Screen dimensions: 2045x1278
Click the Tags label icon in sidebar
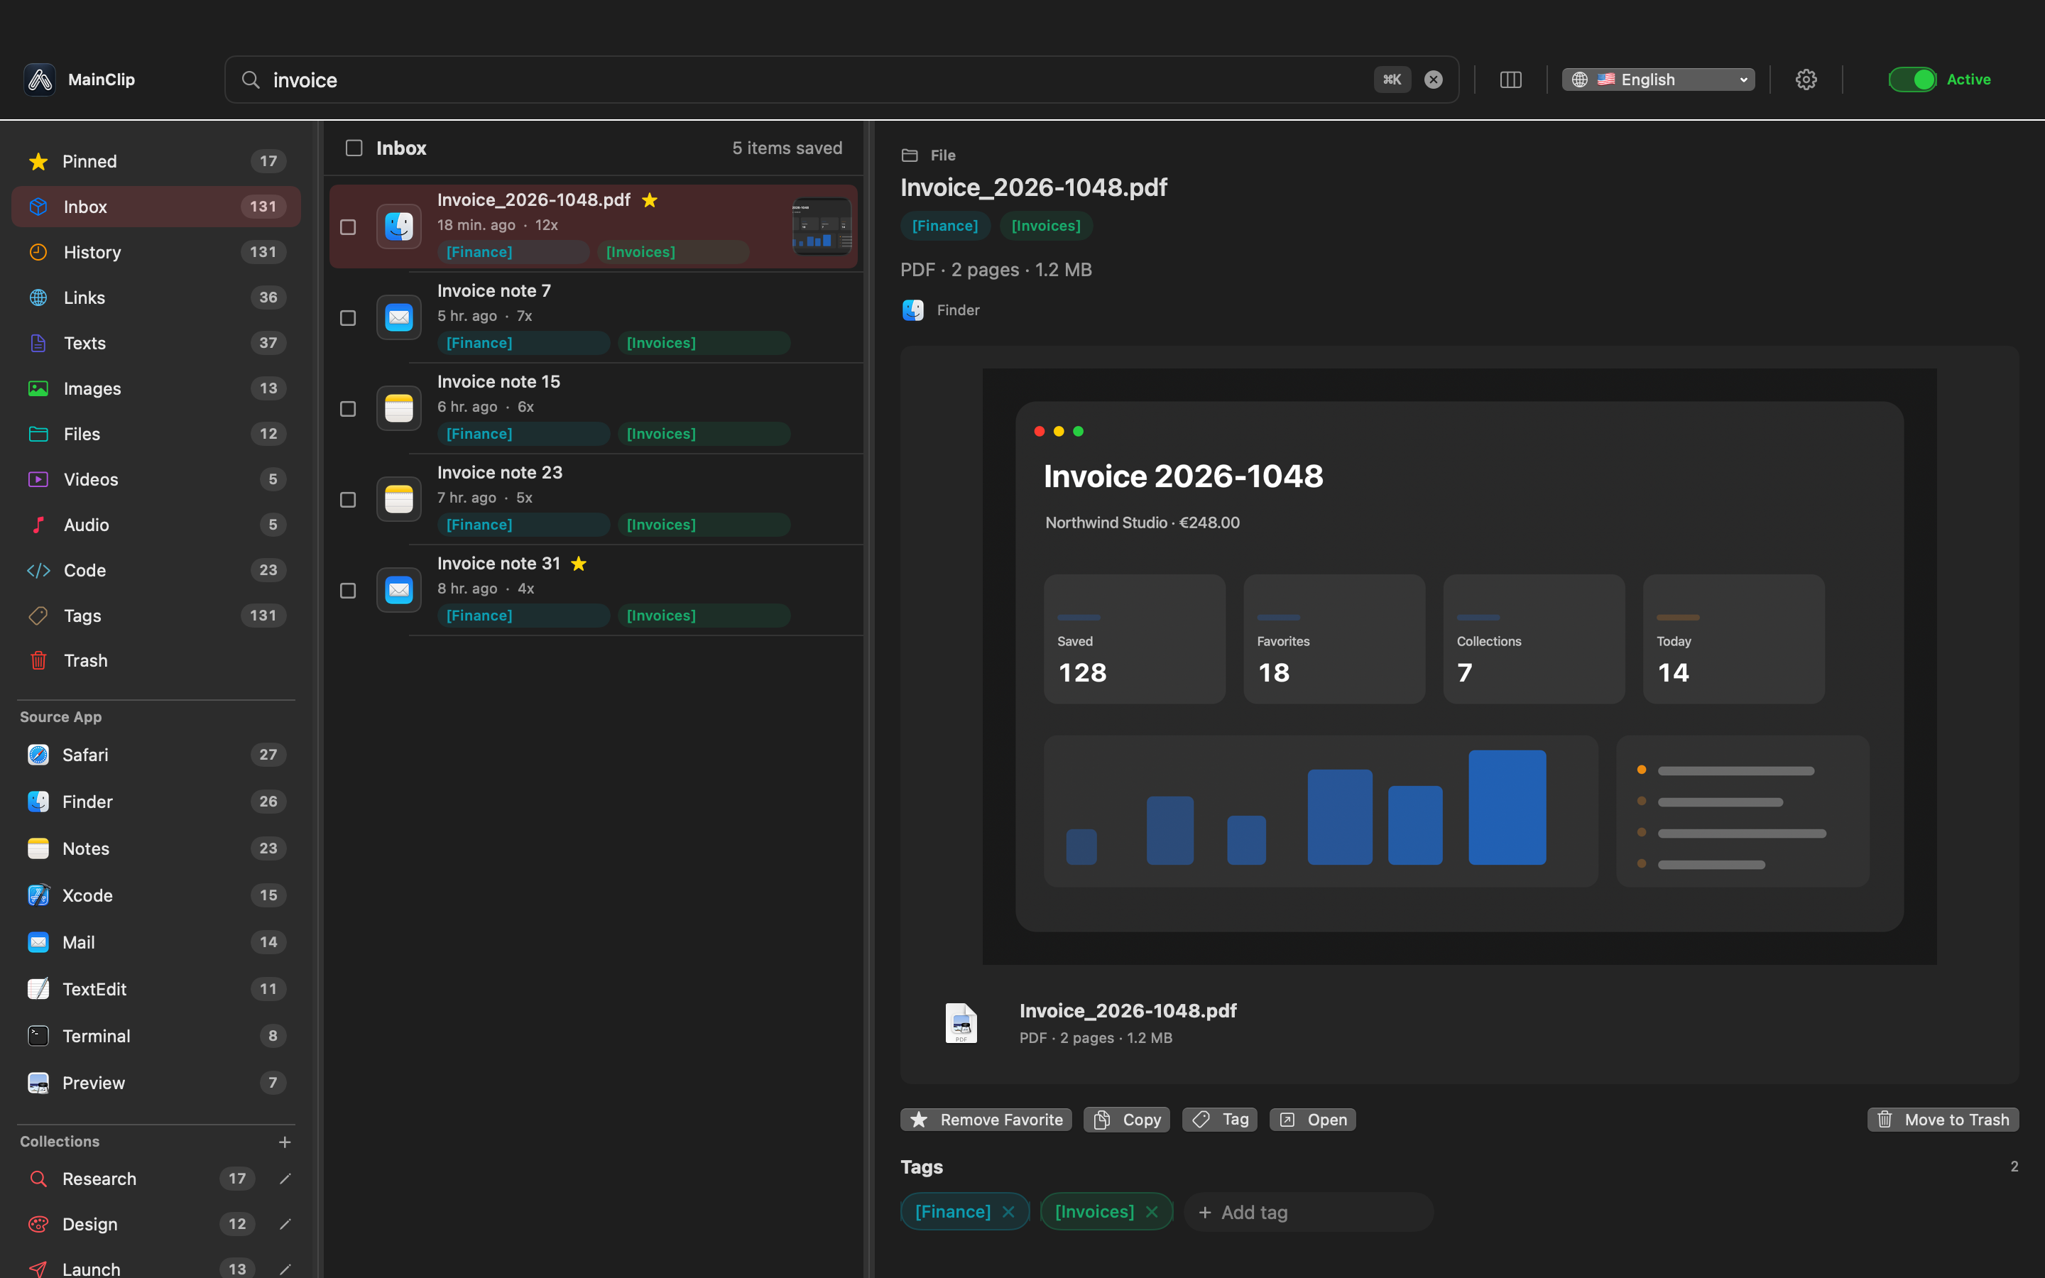[38, 616]
